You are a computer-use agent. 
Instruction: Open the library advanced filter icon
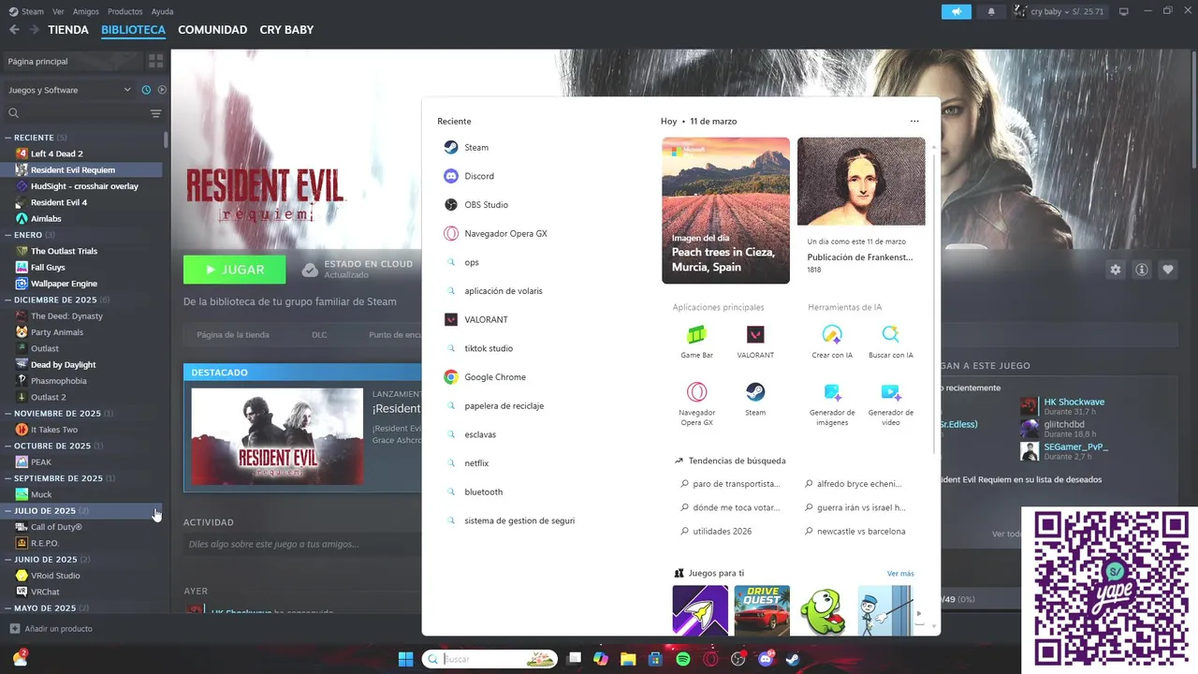[155, 113]
